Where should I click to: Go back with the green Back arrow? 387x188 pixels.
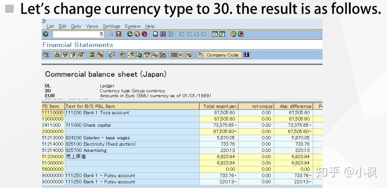point(130,34)
